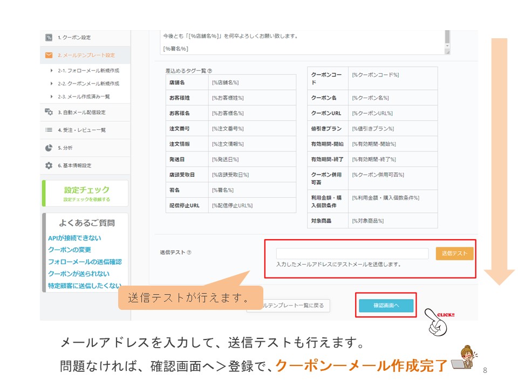The width and height of the screenshot is (518, 388).
Task: Open FAQ link APIが接続できない
Action: tap(74, 238)
